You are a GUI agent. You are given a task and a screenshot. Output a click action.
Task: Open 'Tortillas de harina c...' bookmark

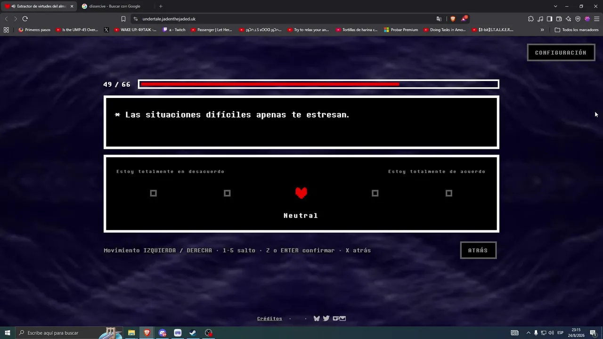click(357, 30)
